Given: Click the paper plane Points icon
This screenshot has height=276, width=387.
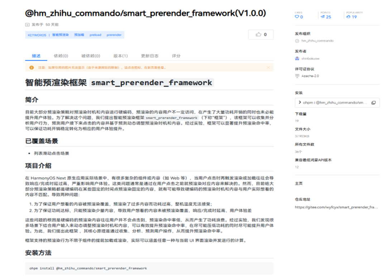Looking at the screenshot, I should click(x=322, y=17).
